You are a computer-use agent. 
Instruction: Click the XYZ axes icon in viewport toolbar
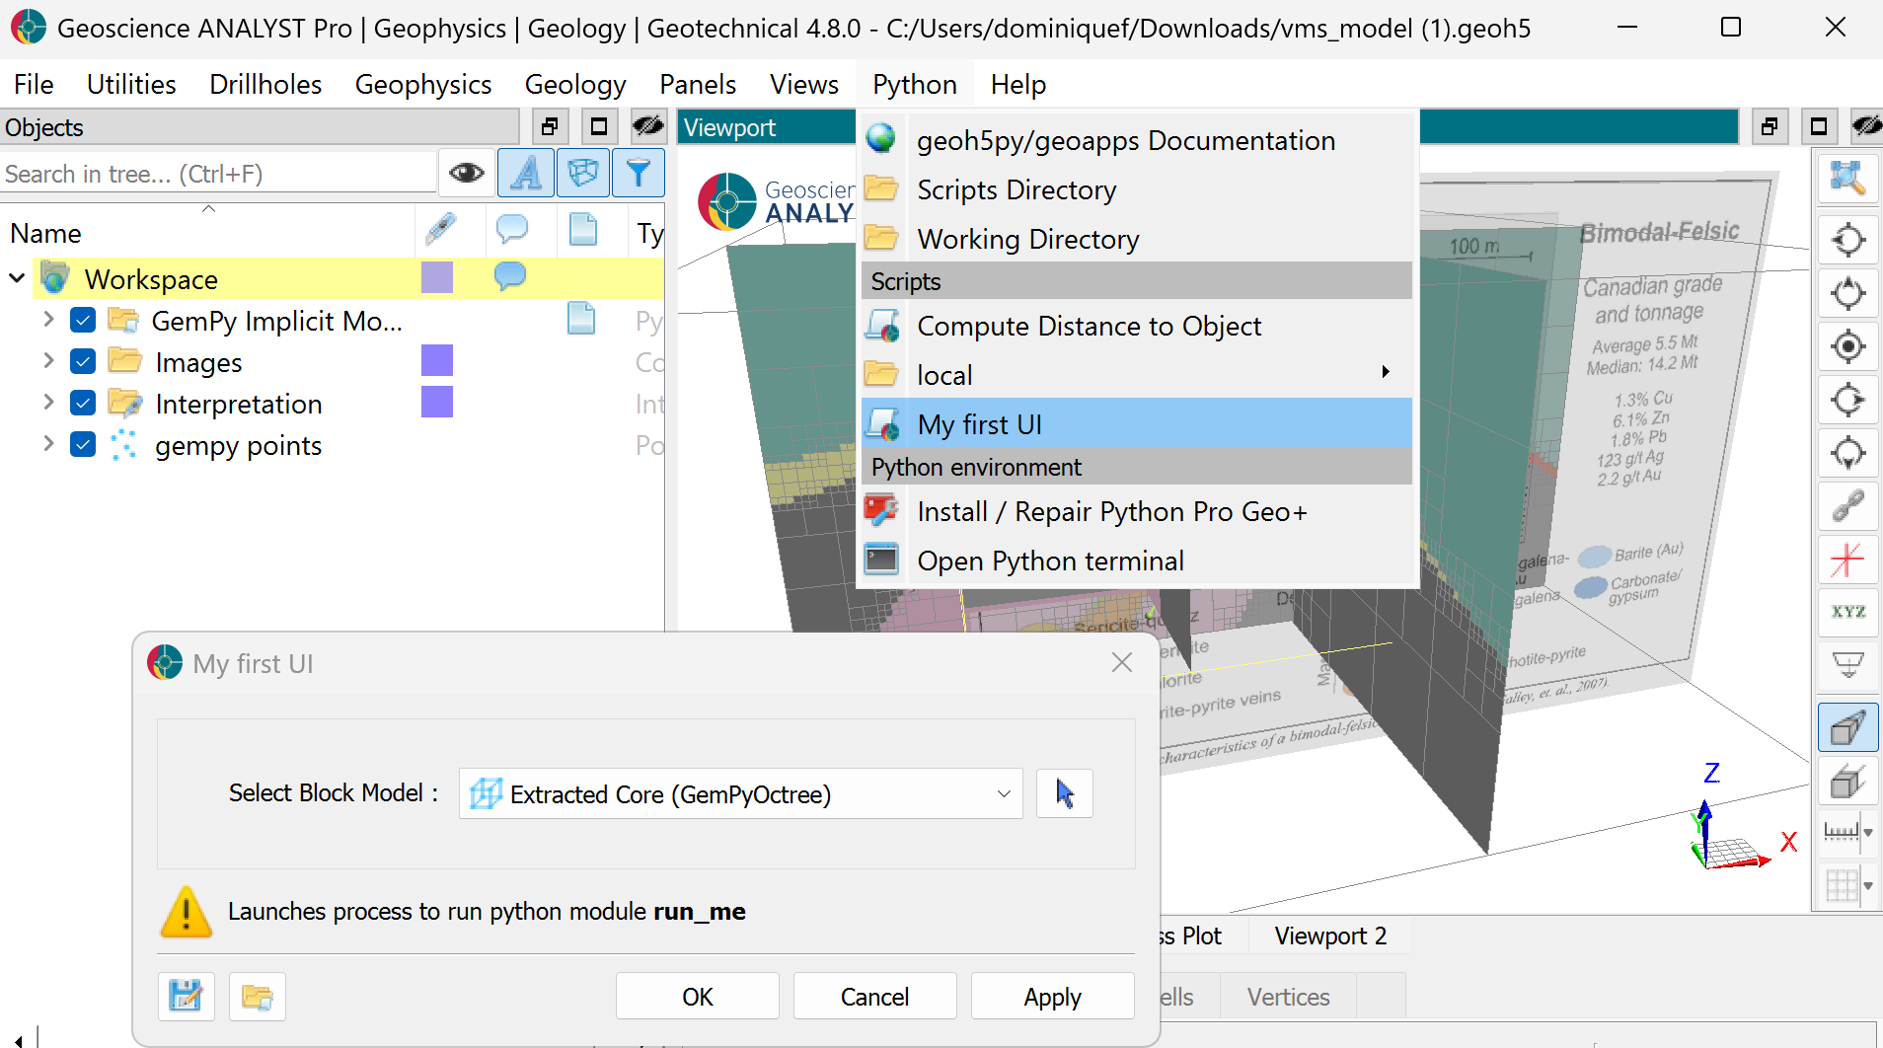1847,612
